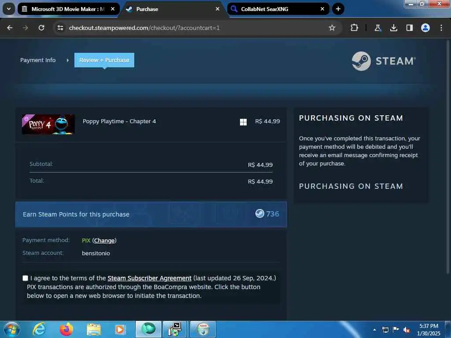Go forward to next page
Screen dimensions: 451x338
point(25,28)
